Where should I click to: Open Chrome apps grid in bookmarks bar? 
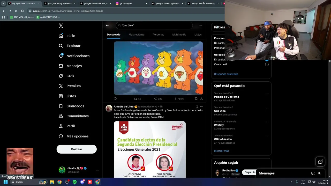point(3,17)
